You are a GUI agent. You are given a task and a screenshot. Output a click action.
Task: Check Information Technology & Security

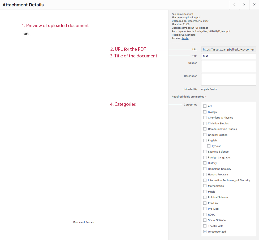click(x=205, y=180)
